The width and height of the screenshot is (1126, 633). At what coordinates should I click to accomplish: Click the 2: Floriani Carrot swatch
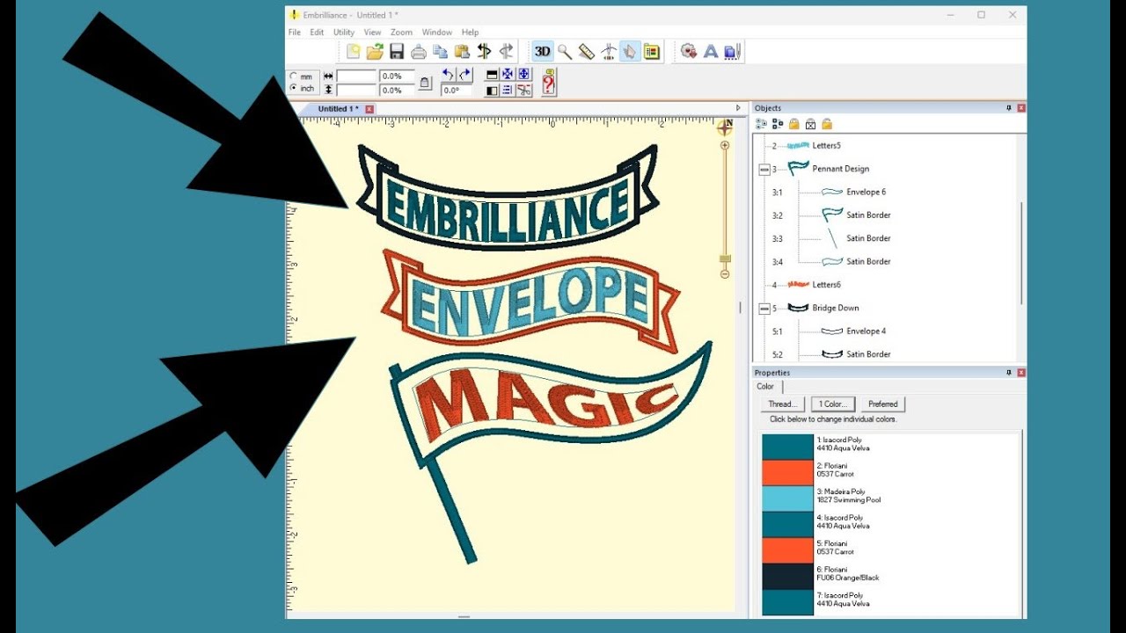tap(787, 473)
